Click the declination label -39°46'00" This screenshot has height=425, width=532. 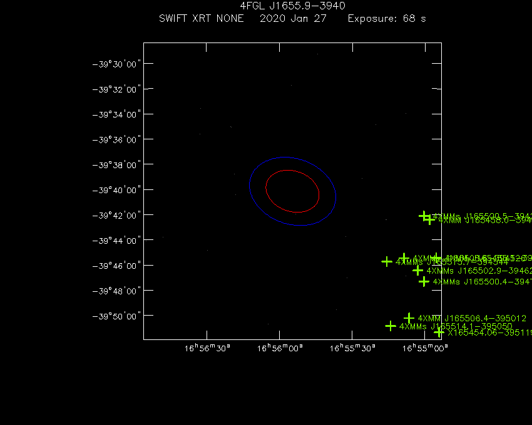(116, 266)
